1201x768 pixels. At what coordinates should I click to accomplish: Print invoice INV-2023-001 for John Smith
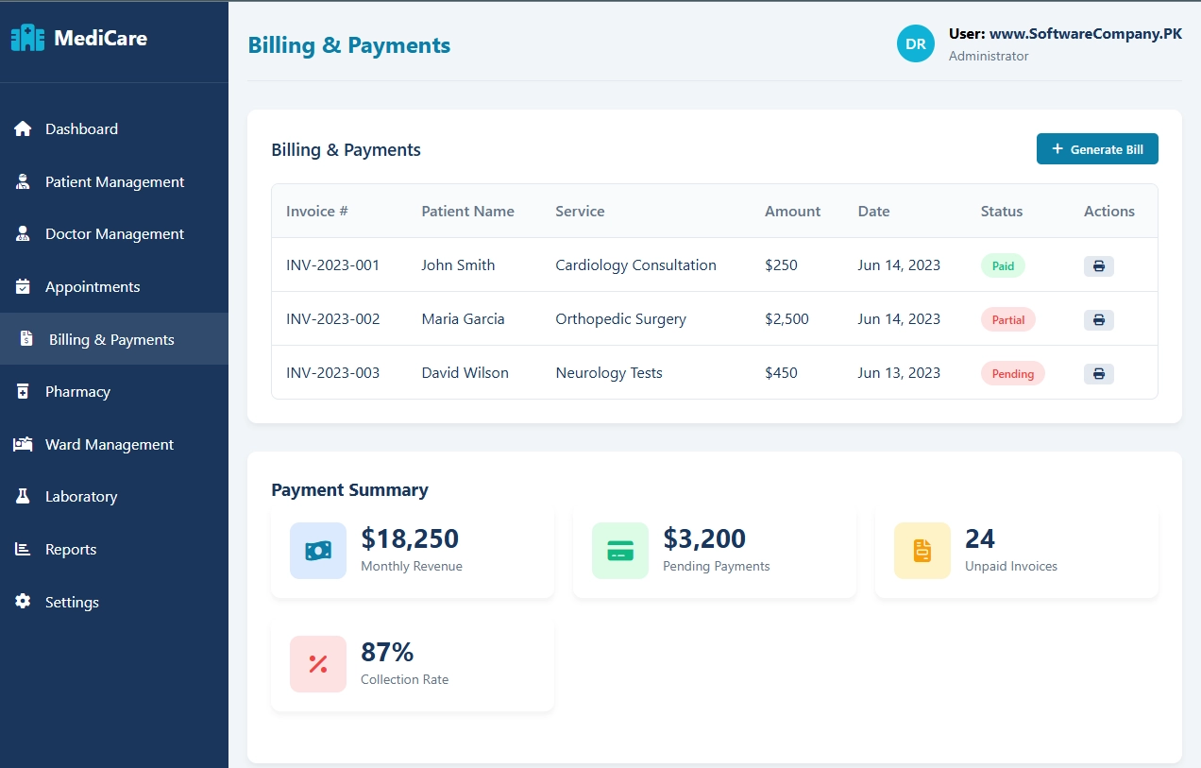pos(1098,265)
